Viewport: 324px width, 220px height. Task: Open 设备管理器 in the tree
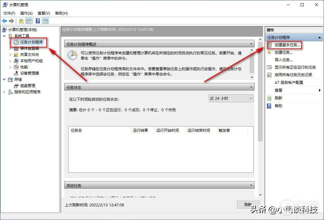click(x=30, y=73)
